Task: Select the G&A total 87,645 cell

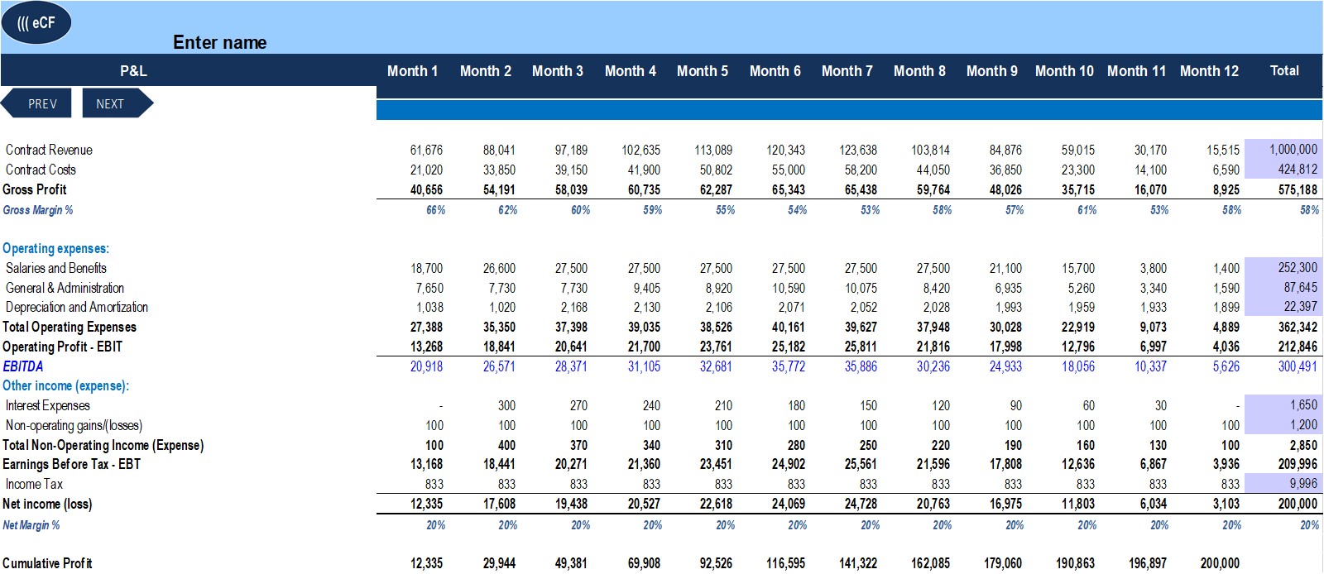Action: pos(1283,287)
